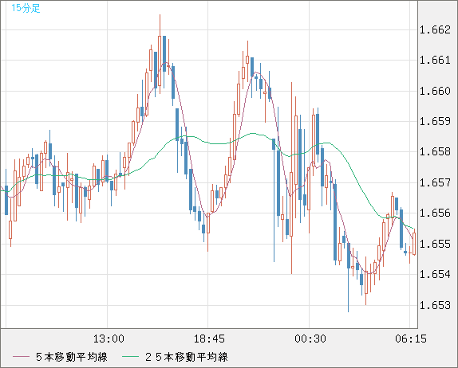Click the 1.654 price axis label
The width and height of the screenshot is (458, 368).
(x=435, y=274)
